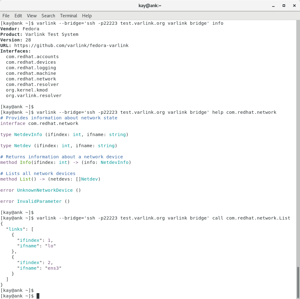Click the com.redhat.accounts interface line

(x=32, y=57)
